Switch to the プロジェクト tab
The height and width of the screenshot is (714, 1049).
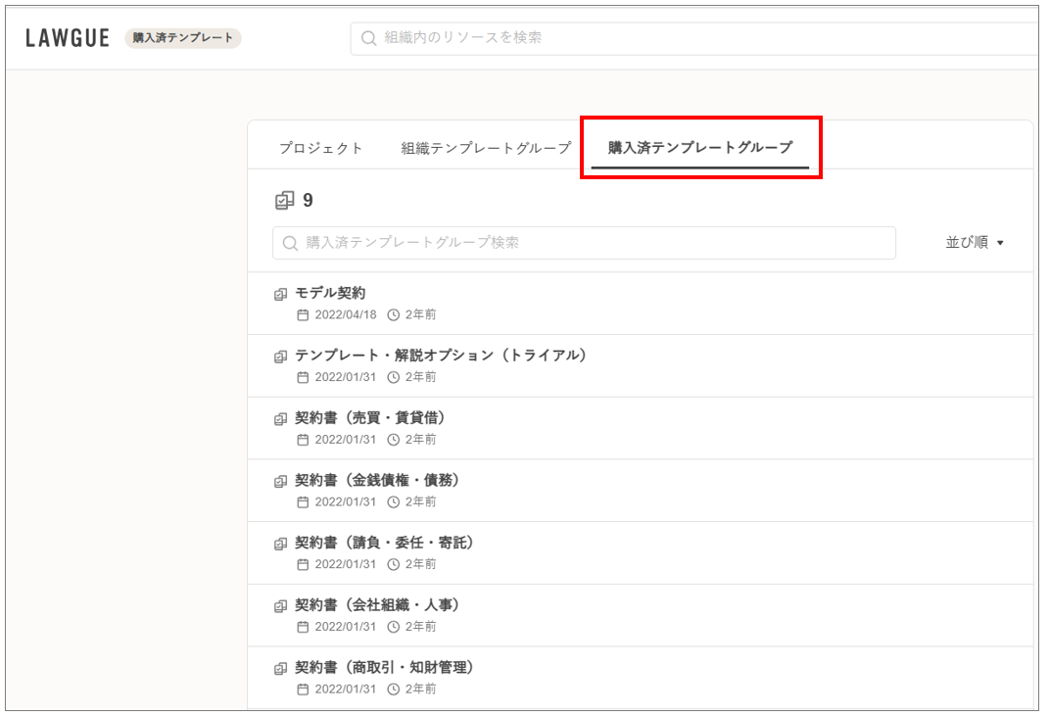click(x=320, y=148)
